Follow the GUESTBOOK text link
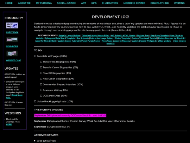 pos(12,32)
